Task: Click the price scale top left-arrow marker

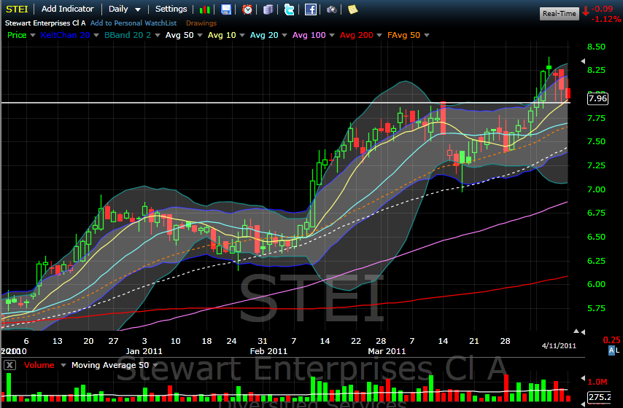Action: pos(583,61)
